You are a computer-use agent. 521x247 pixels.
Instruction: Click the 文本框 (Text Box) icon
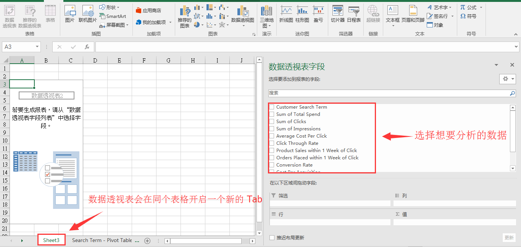pyautogui.click(x=392, y=14)
